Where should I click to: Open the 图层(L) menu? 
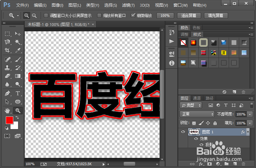click(75, 5)
